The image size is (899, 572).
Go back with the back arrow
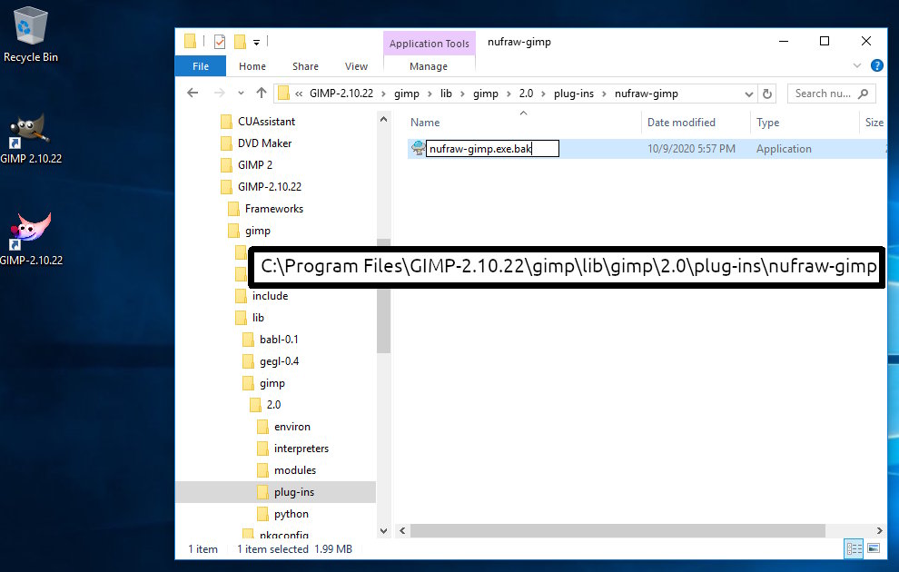[193, 93]
